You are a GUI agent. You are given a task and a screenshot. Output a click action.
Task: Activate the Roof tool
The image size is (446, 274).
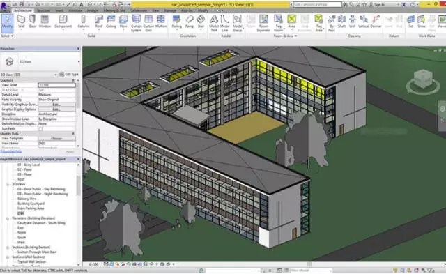point(99,22)
